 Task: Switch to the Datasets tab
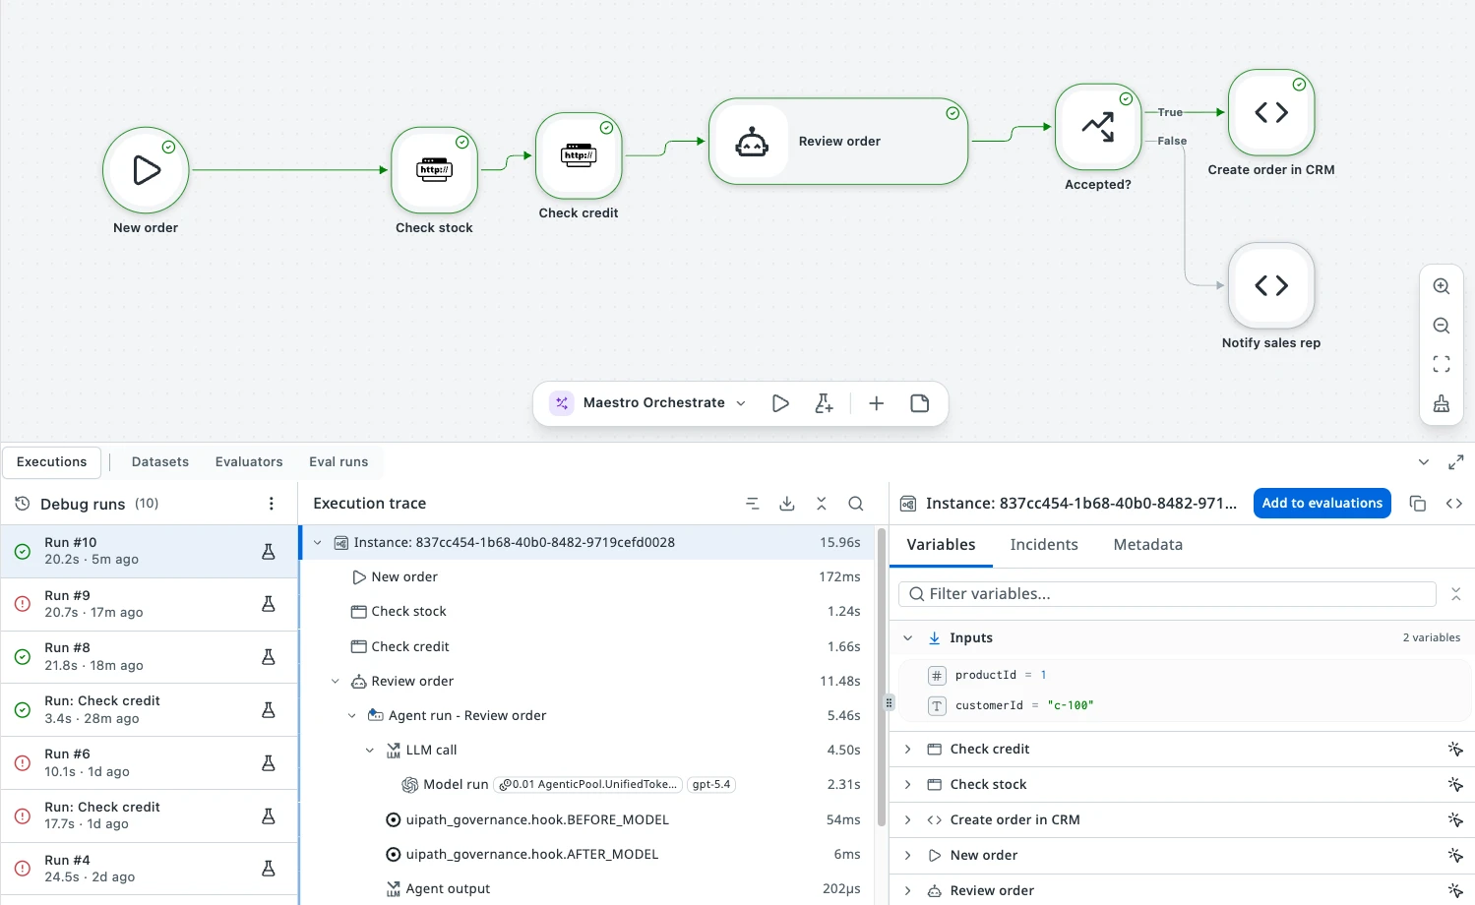(160, 462)
